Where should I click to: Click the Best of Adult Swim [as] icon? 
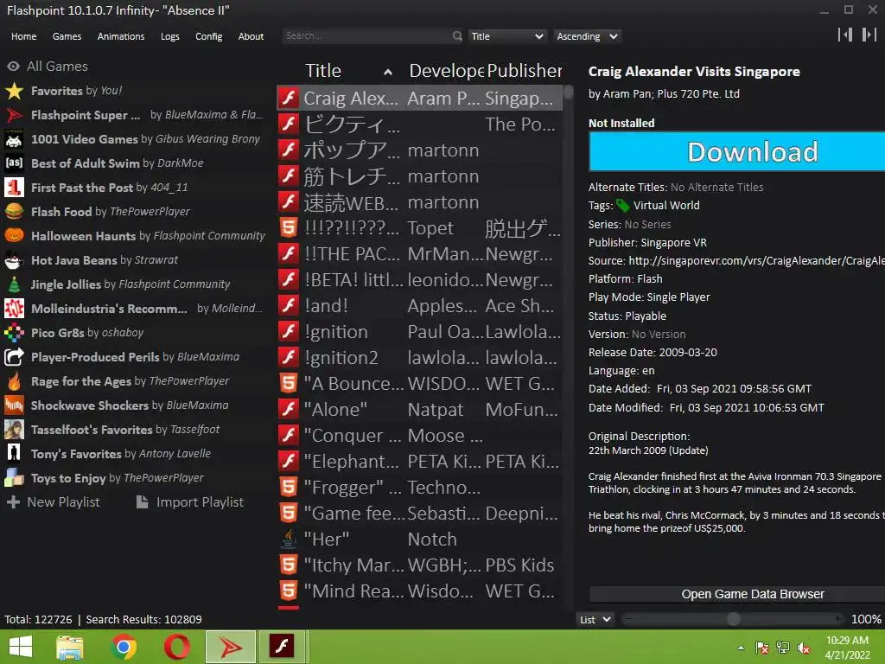tap(14, 163)
